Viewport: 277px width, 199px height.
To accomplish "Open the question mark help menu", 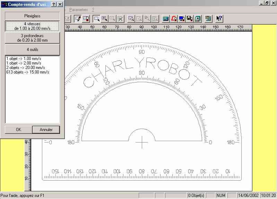I will pyautogui.click(x=93, y=10).
